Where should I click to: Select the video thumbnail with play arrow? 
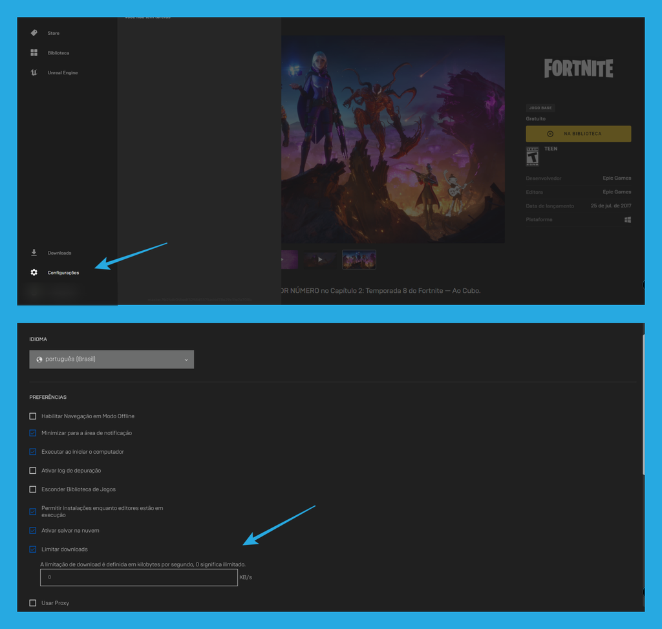tap(320, 259)
